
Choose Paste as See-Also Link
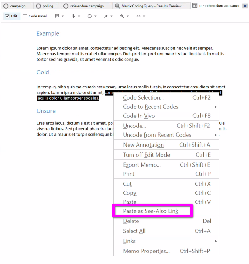pyautogui.click(x=151, y=211)
